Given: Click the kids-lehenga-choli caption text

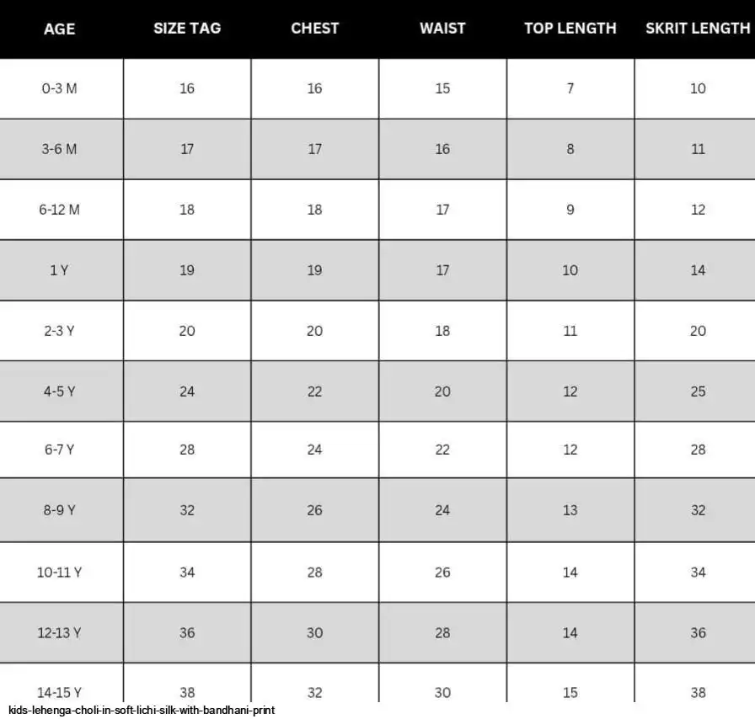Looking at the screenshot, I should (142, 711).
